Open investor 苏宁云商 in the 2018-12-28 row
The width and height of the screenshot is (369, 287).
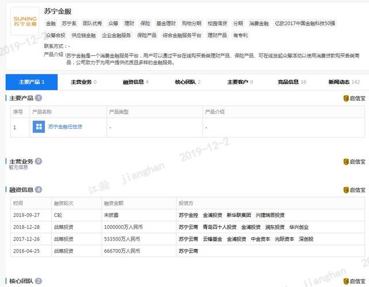click(x=189, y=227)
